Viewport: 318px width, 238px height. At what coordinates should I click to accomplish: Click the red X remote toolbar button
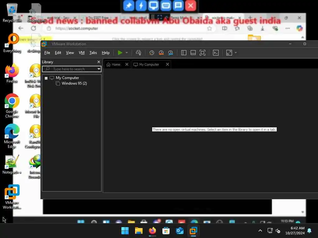(x=190, y=6)
